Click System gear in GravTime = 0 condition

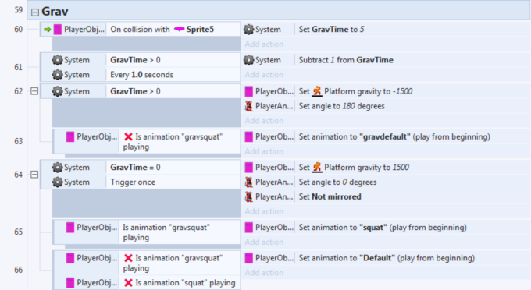[x=58, y=168]
